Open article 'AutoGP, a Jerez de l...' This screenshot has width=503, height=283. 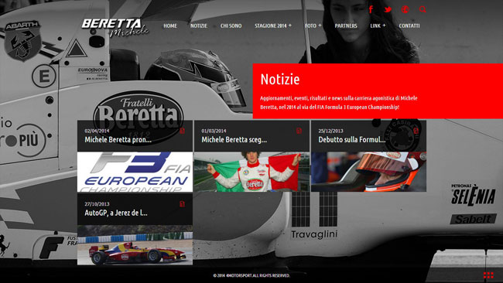[116, 213]
